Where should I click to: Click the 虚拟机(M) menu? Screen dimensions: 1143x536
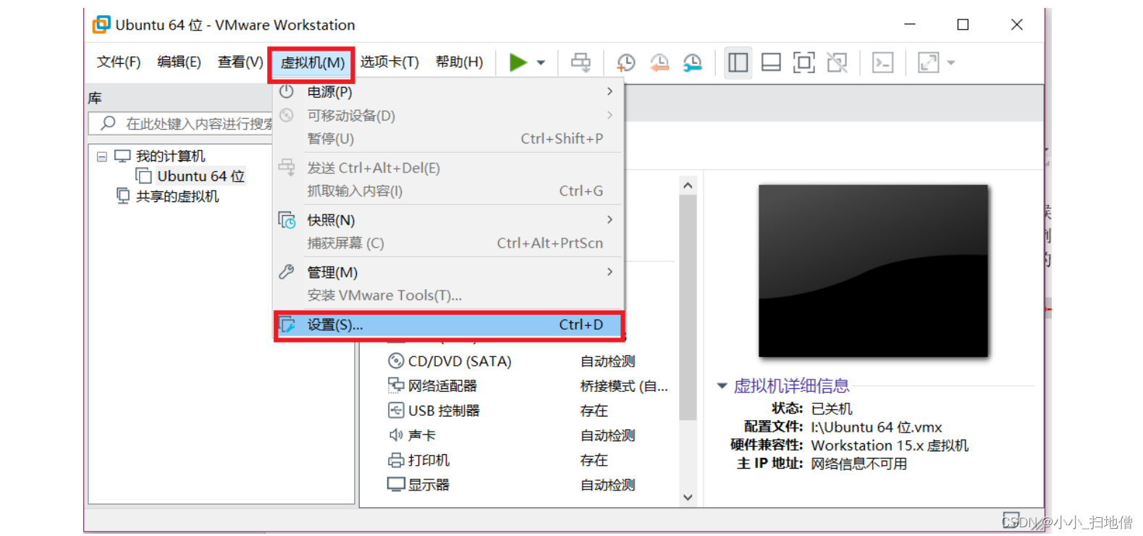tap(312, 64)
